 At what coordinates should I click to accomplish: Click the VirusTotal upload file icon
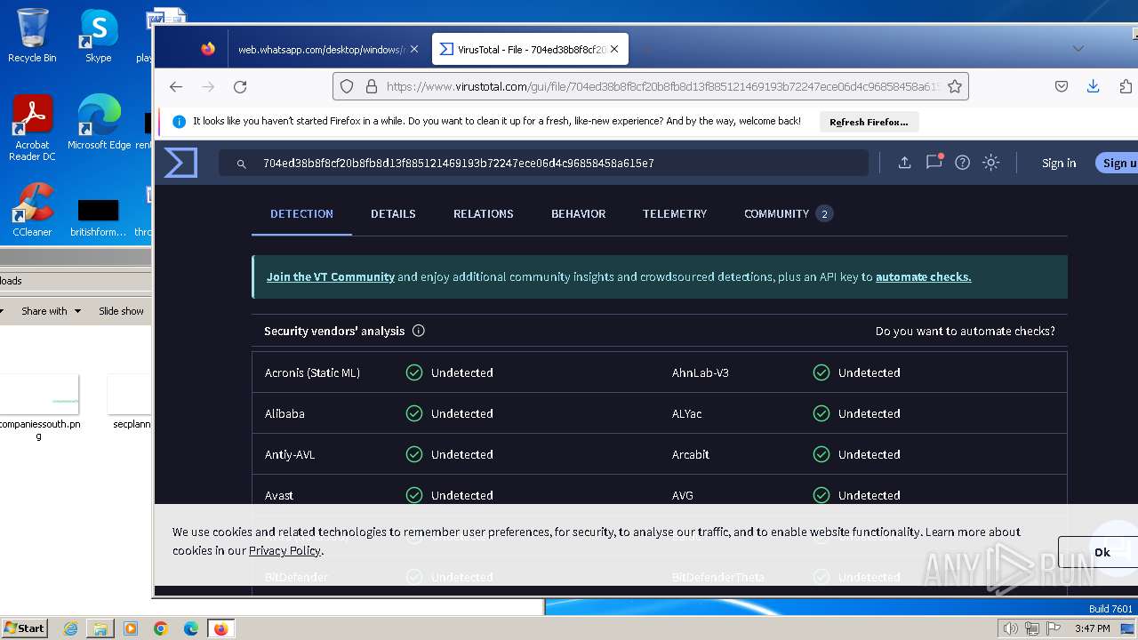(904, 163)
